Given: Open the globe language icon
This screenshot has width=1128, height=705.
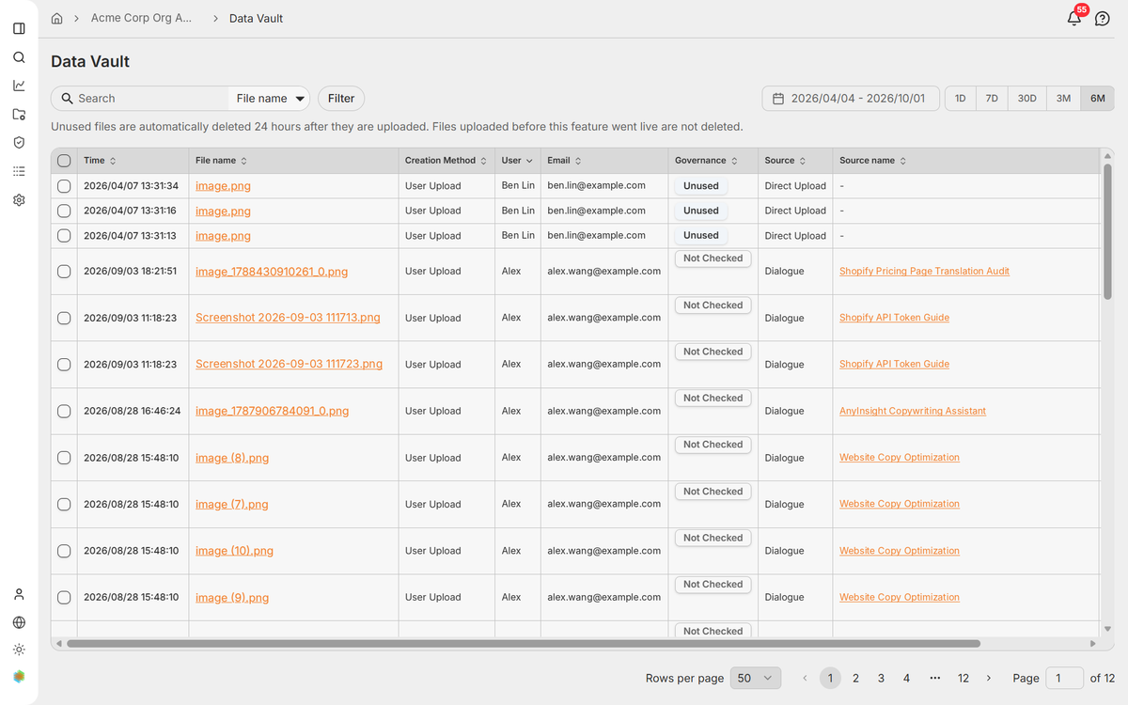Looking at the screenshot, I should coord(19,622).
